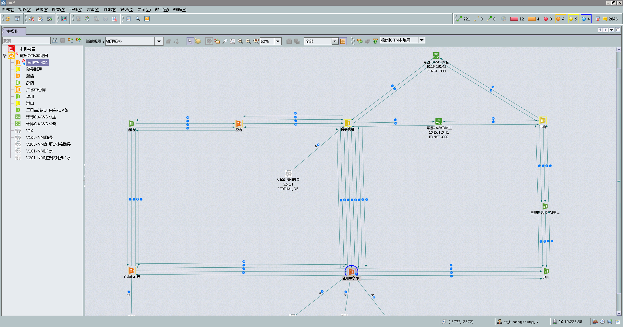Toggle the blue alarm count filter

click(586, 19)
